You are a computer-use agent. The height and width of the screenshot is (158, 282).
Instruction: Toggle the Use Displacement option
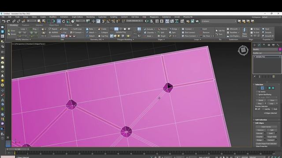pos(233,36)
